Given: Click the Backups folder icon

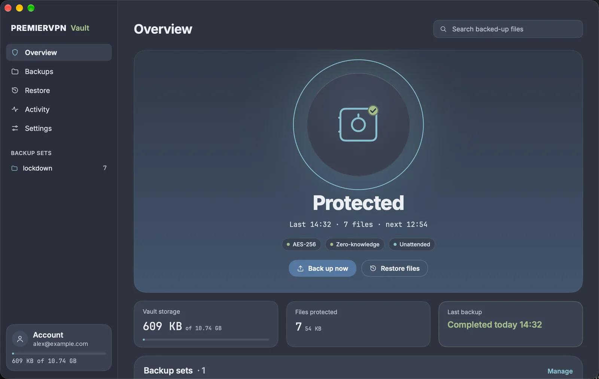Looking at the screenshot, I should pos(15,71).
